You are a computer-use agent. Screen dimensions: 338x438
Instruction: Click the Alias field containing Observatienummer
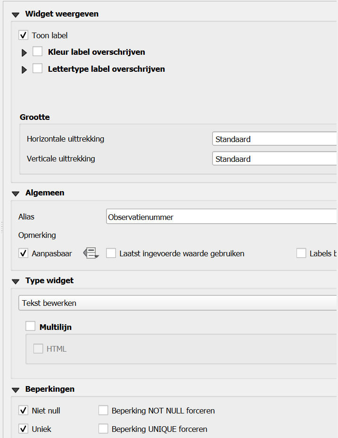point(222,217)
